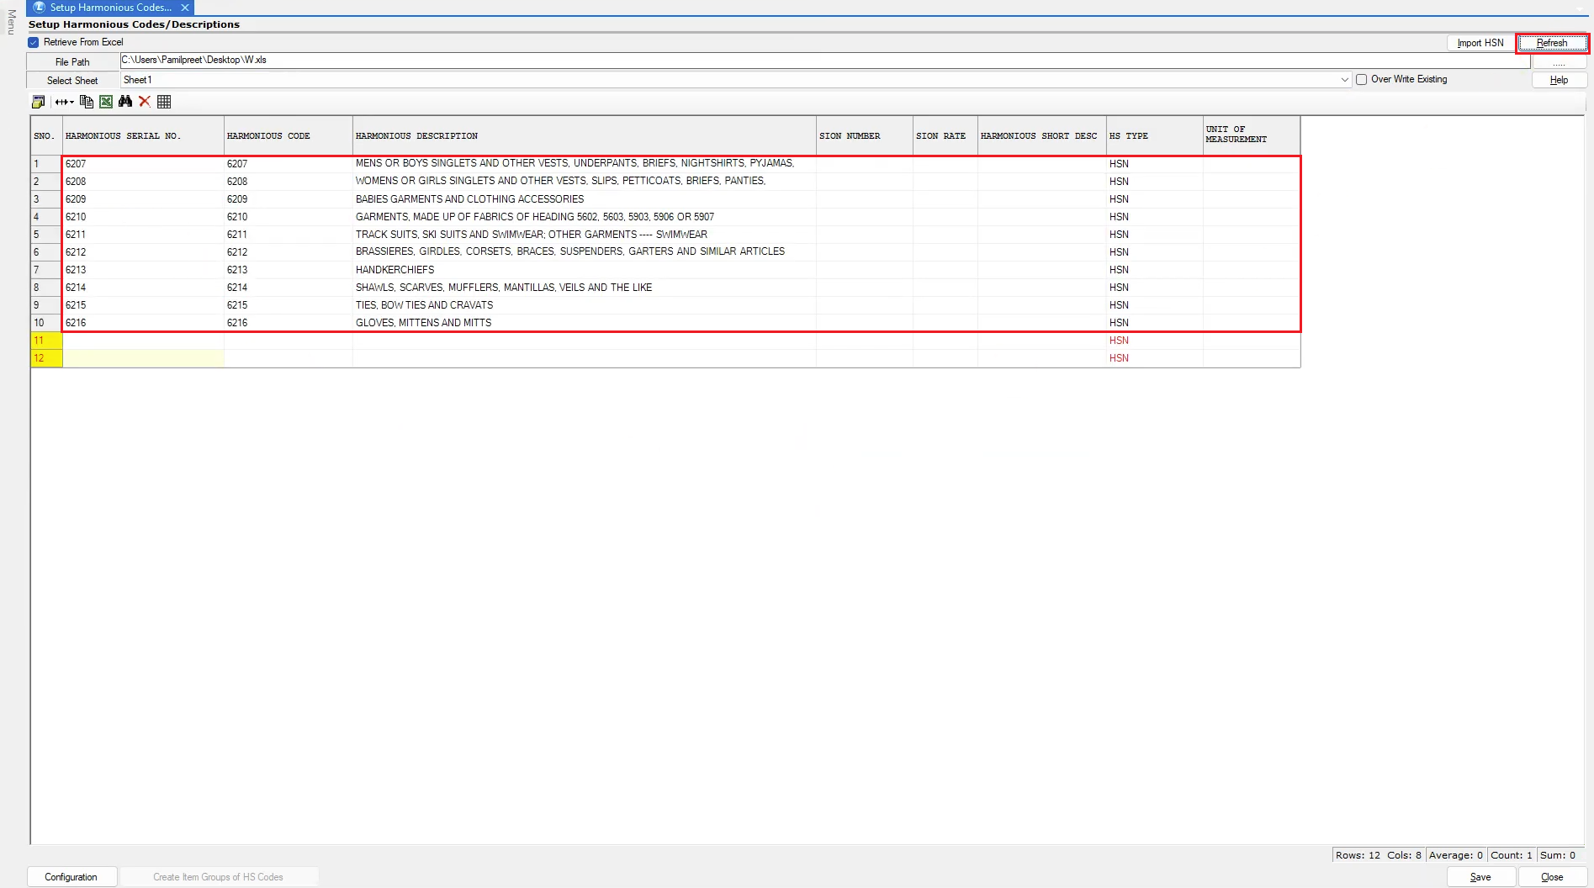Image resolution: width=1594 pixels, height=888 pixels.
Task: Click the red X delete icon
Action: coord(145,102)
